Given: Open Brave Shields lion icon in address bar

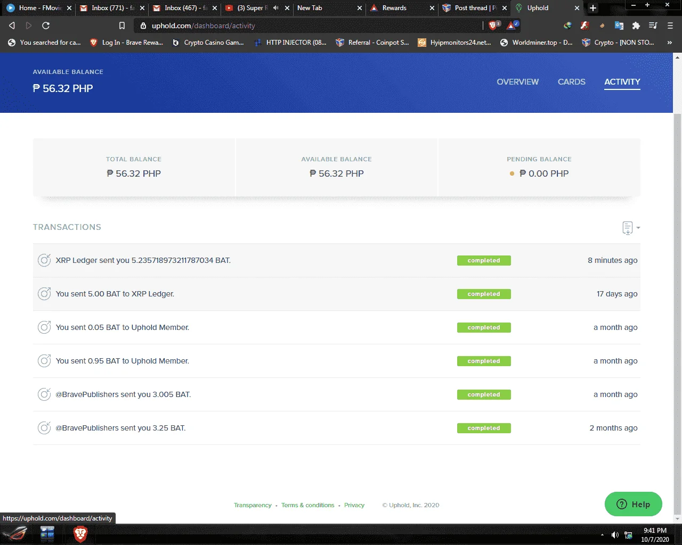Looking at the screenshot, I should click(x=494, y=25).
